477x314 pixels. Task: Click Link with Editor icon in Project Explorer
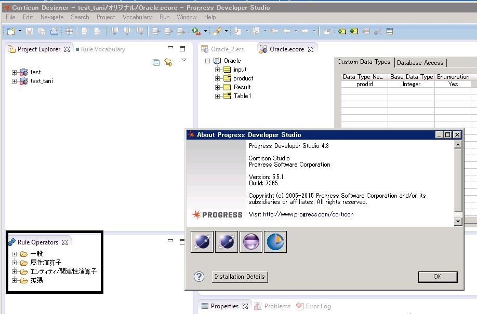point(168,62)
